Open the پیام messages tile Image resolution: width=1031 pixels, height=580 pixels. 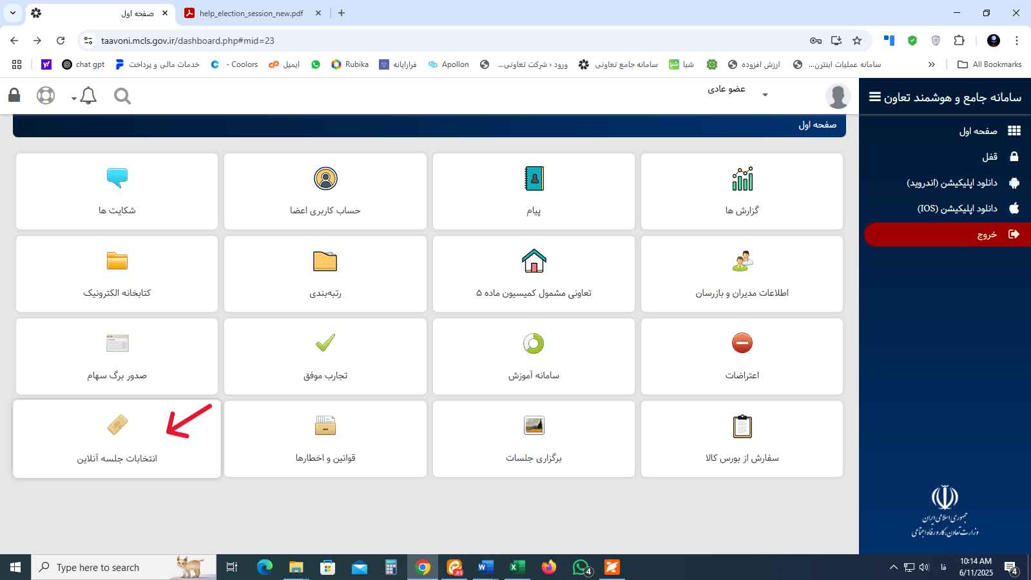coord(534,191)
